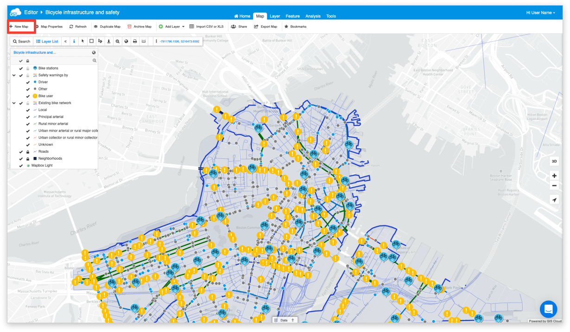Click the globe full-extent icon
This screenshot has height=332, width=570.
click(x=126, y=41)
